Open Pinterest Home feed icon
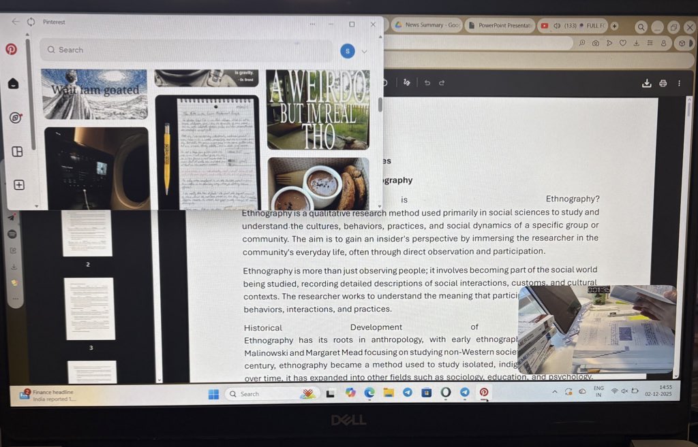Viewport: 698px width, 447px height. 14,84
